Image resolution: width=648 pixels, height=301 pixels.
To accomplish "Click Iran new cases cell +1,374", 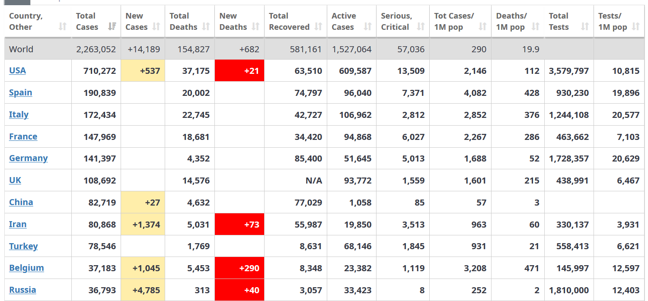I will pyautogui.click(x=143, y=224).
